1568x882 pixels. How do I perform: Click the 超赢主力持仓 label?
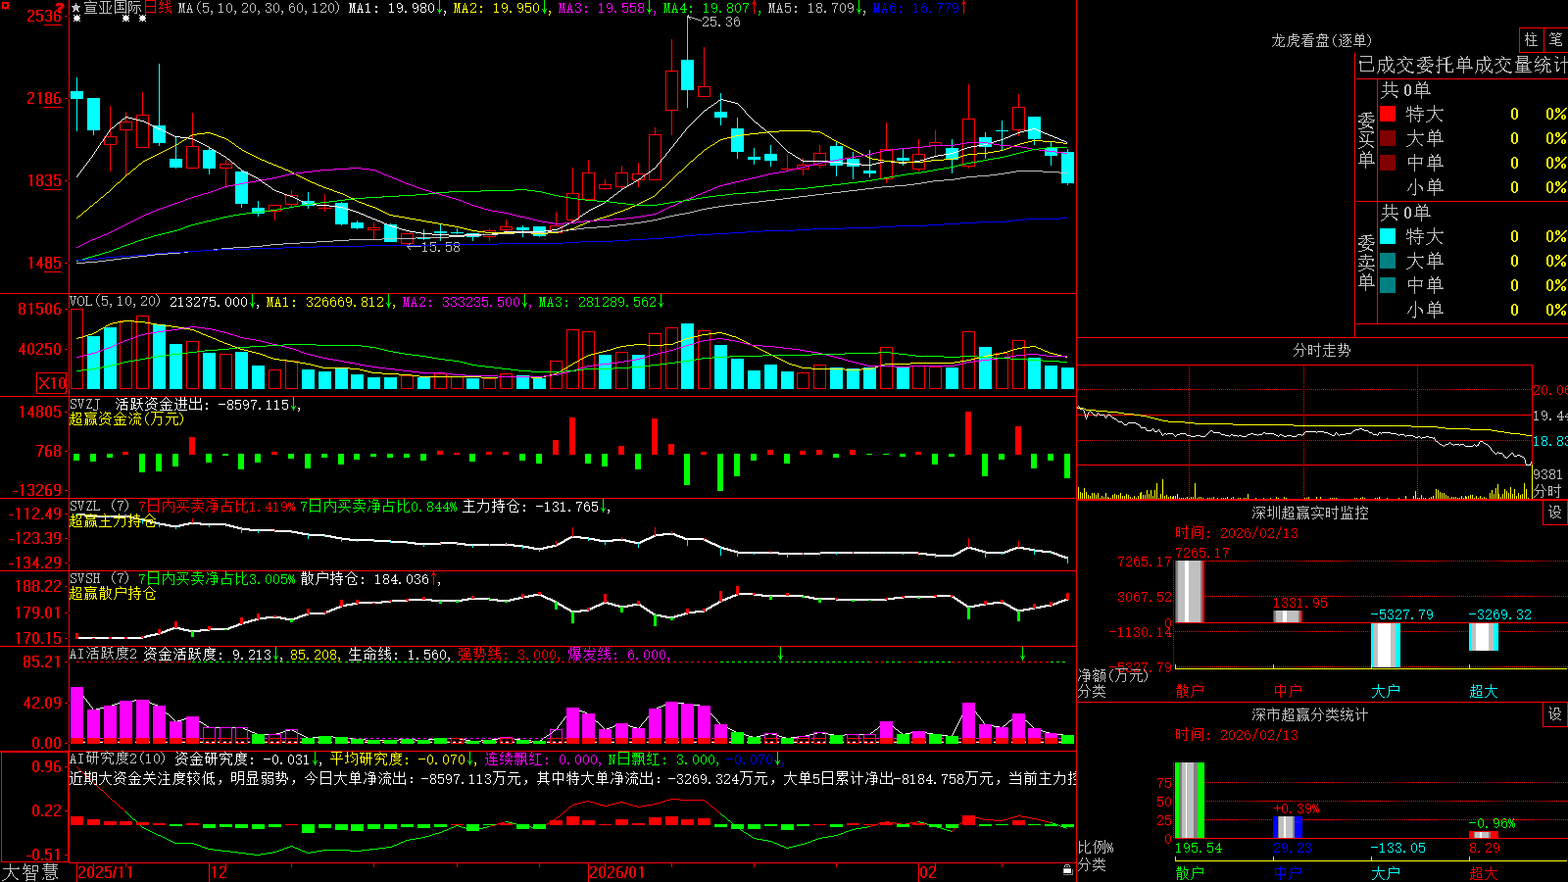(113, 520)
